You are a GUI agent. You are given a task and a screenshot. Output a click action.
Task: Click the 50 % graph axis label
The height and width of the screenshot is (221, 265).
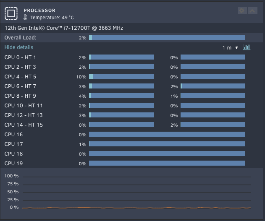pos(13,192)
